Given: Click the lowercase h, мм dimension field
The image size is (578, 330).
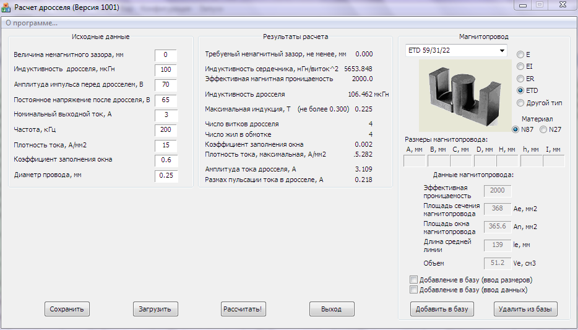Looking at the screenshot, I should (531, 161).
